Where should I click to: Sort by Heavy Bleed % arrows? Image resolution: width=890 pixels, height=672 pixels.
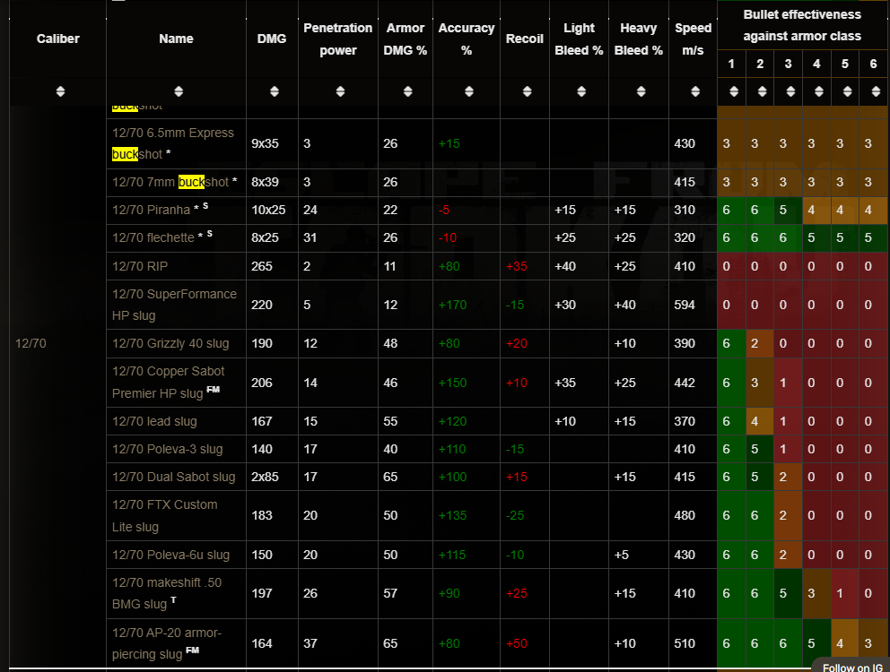tap(638, 91)
